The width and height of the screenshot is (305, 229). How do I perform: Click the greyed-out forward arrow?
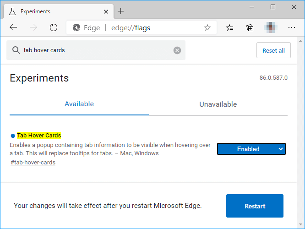33,27
